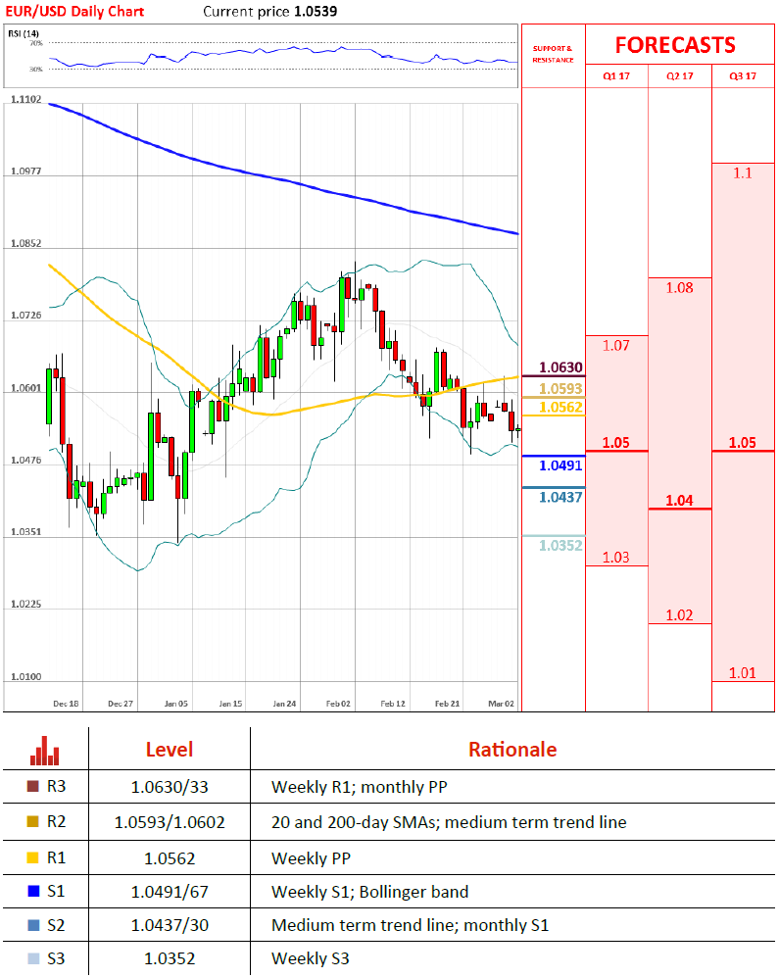Click the 1.0225 price axis label
779x978 pixels.
coord(26,604)
